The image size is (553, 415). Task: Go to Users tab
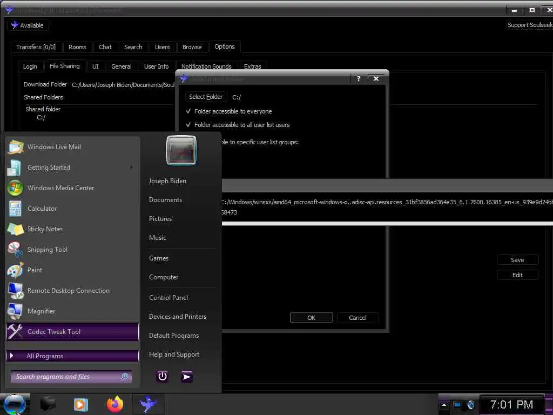(162, 47)
